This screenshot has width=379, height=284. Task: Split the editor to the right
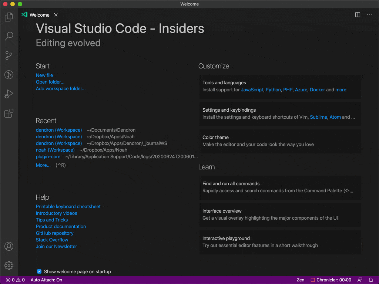click(x=358, y=15)
